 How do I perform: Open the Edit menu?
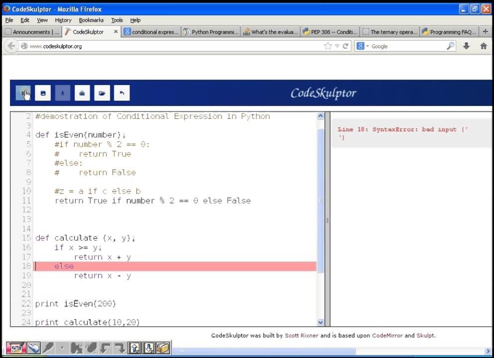25,20
